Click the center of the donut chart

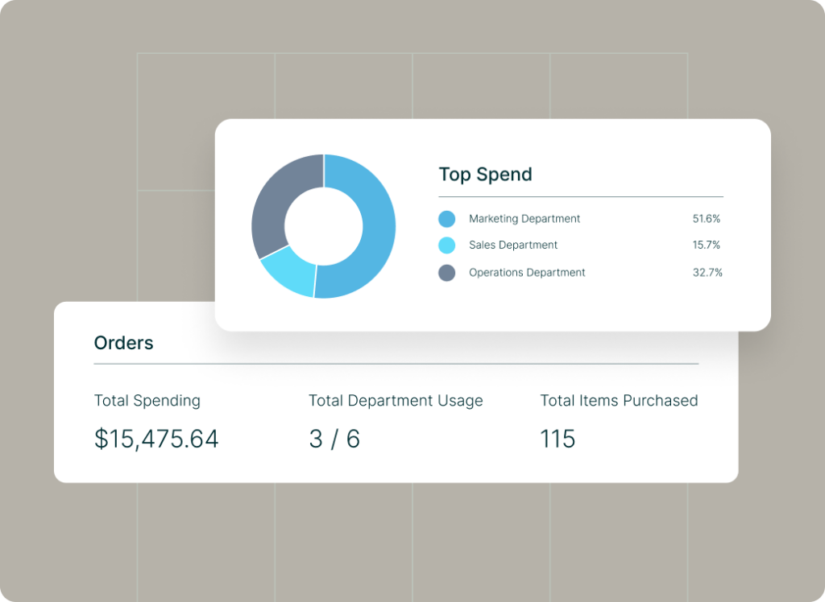(324, 225)
